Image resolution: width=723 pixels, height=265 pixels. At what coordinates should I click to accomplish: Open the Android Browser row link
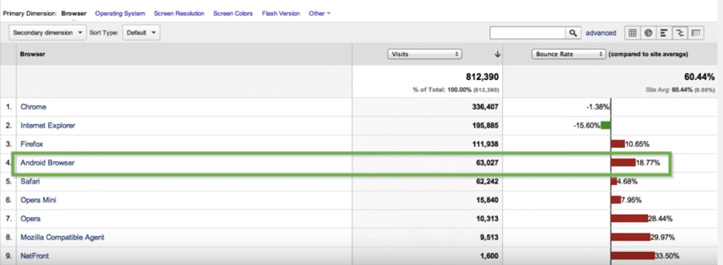(x=47, y=163)
